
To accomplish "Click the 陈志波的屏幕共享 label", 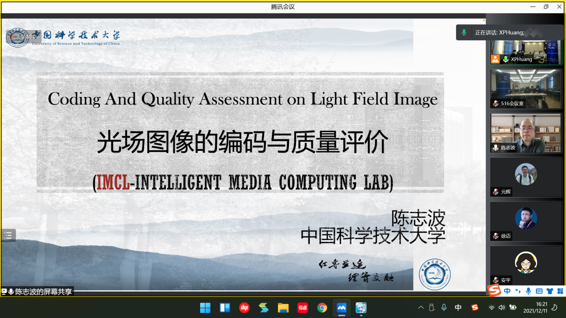I will 43,292.
